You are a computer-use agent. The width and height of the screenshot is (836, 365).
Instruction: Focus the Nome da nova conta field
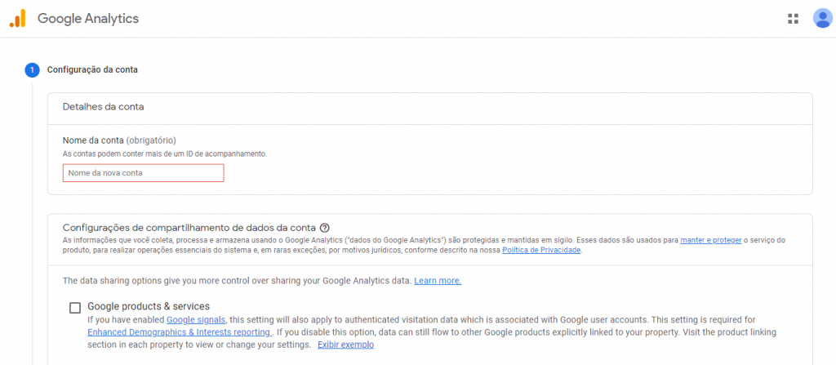click(143, 173)
